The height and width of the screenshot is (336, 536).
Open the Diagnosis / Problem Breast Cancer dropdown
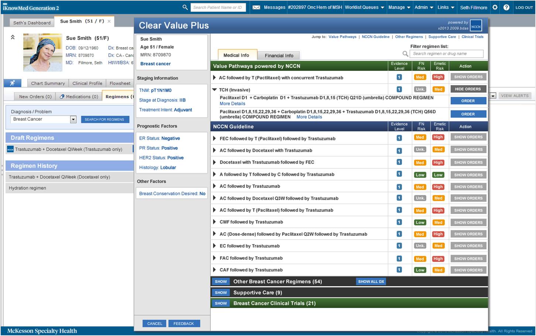point(73,119)
